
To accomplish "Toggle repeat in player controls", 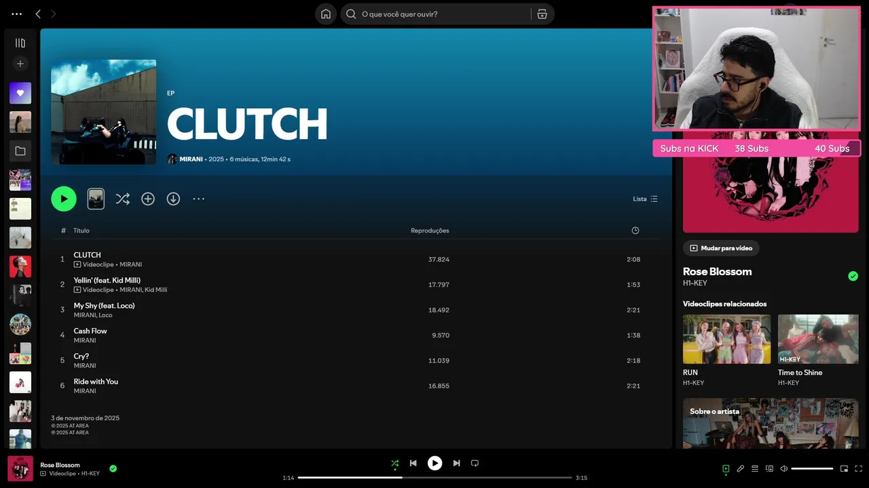I will click(475, 464).
